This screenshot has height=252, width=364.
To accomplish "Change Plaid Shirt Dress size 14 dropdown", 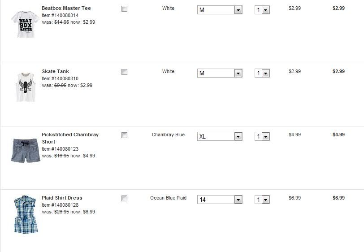I will click(220, 200).
